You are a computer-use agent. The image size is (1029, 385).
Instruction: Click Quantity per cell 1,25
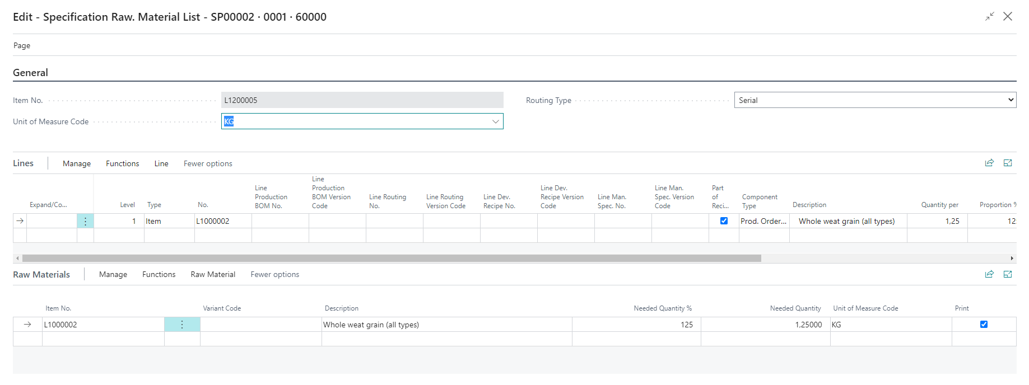click(x=937, y=221)
